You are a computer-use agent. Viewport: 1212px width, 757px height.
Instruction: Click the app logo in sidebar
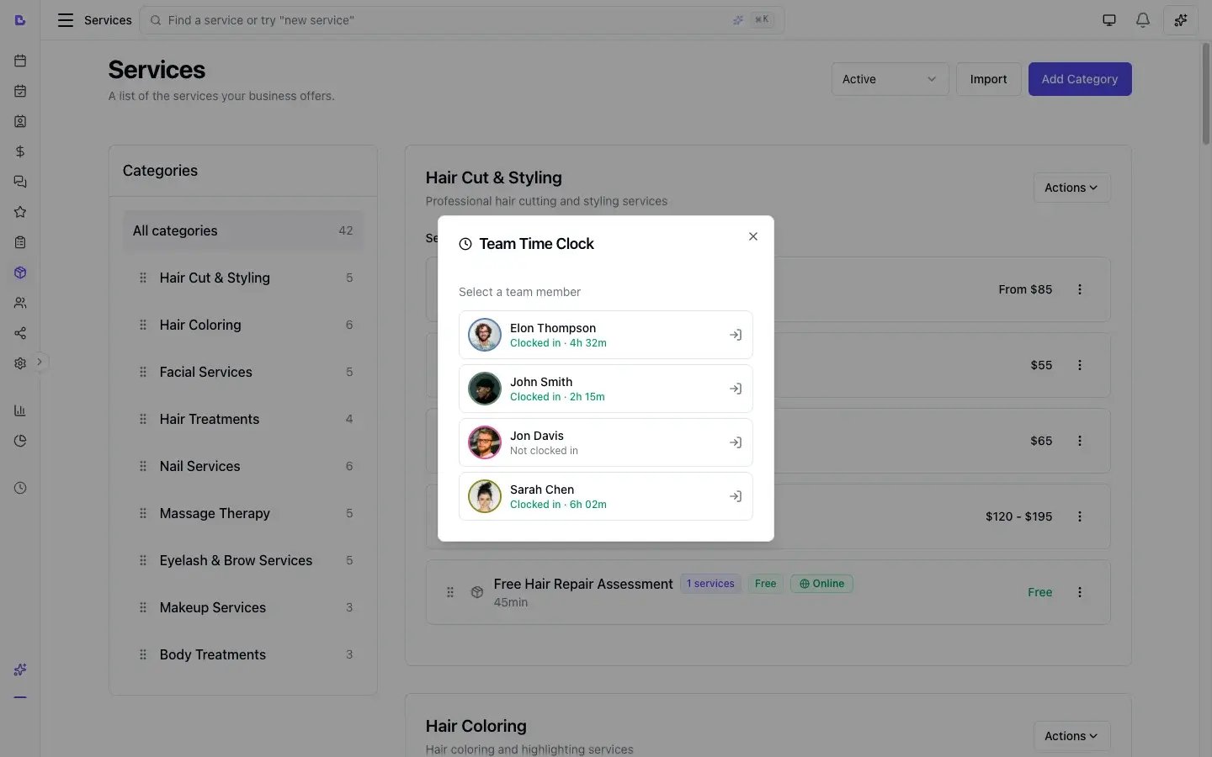[20, 20]
